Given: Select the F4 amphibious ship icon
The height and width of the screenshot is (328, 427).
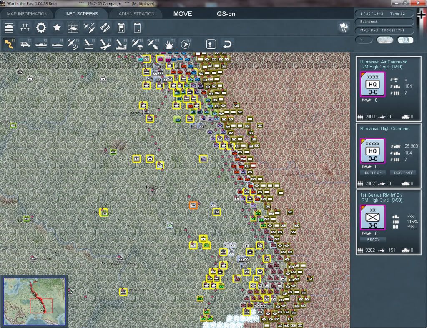Looking at the screenshot, I should pyautogui.click(x=57, y=44).
